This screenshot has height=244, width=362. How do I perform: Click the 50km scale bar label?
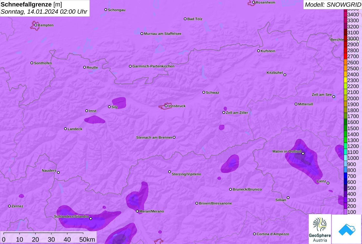tap(87, 240)
